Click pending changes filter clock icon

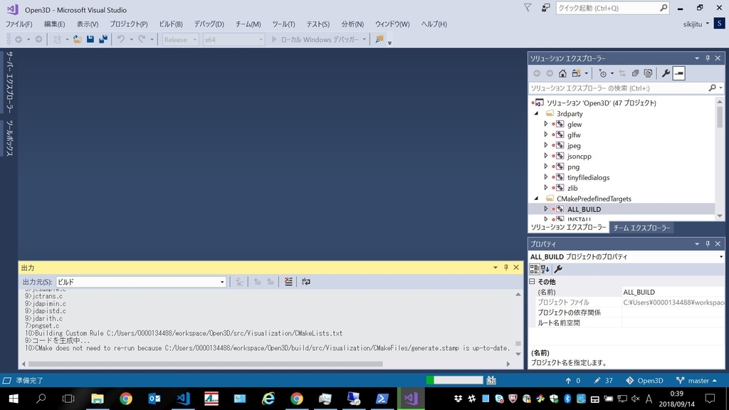pyautogui.click(x=603, y=73)
